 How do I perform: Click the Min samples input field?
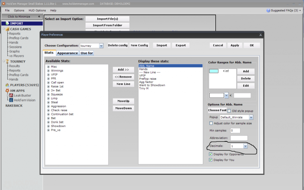tap(235, 131)
